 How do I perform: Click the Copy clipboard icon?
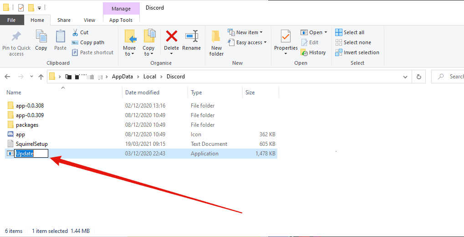tap(41, 37)
